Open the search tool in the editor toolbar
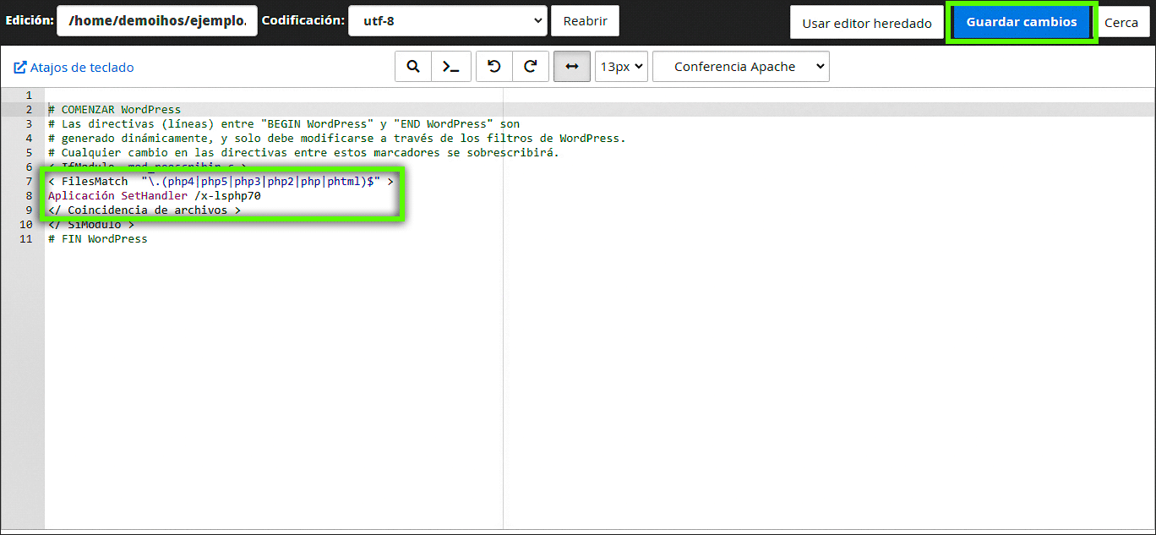 click(413, 66)
